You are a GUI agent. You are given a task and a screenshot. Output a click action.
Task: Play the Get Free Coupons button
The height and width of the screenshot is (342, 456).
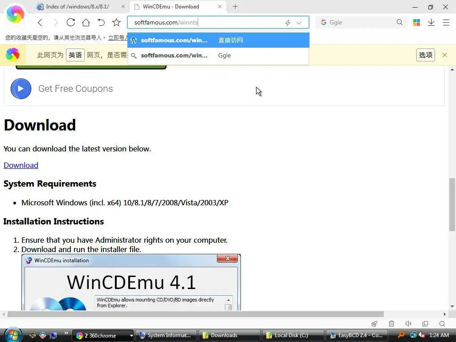point(21,89)
